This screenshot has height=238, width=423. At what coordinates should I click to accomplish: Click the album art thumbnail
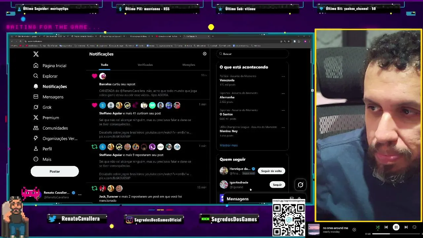tap(314, 230)
